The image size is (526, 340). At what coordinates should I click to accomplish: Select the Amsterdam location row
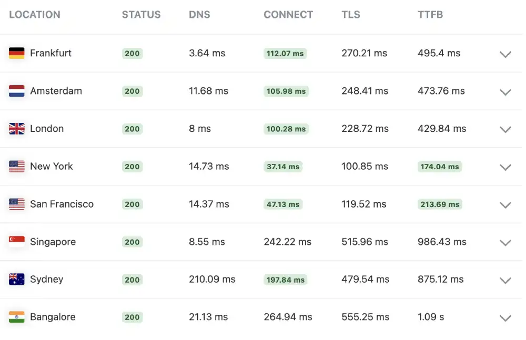56,90
